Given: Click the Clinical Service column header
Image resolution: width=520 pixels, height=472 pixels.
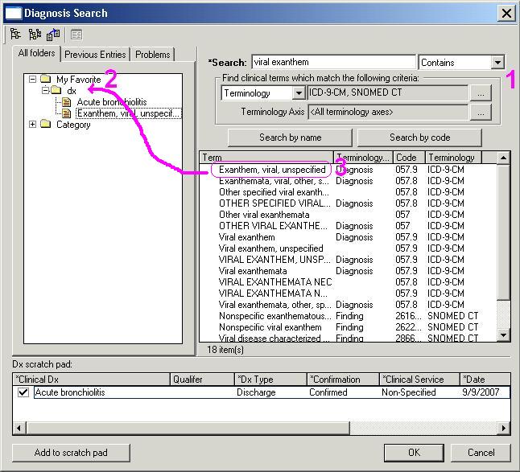Looking at the screenshot, I should [x=419, y=380].
